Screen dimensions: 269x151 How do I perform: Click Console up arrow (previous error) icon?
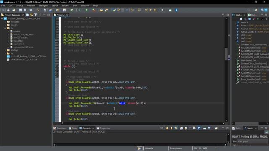coord(171,128)
